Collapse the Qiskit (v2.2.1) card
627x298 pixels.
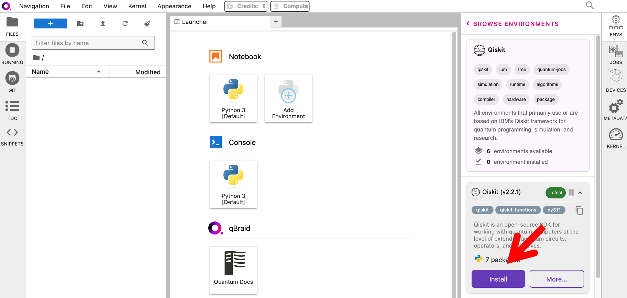click(580, 193)
